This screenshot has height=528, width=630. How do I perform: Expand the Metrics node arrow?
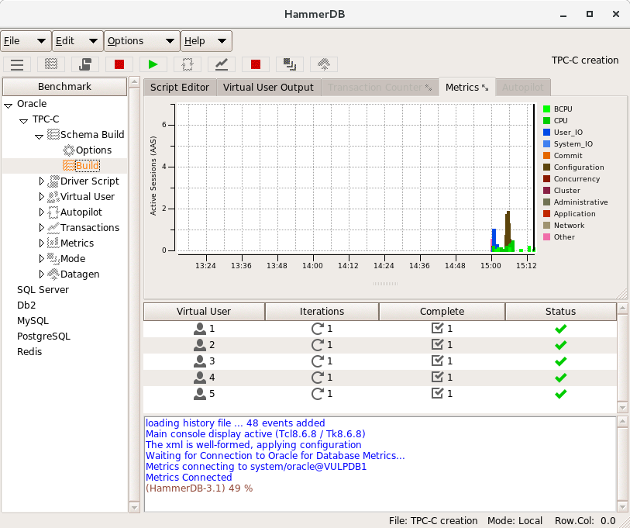(x=41, y=243)
